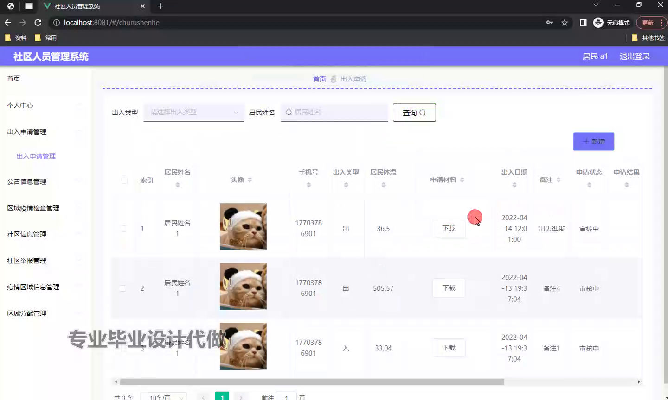Open the browser tab search chevron
Image resolution: width=668 pixels, height=400 pixels.
click(x=596, y=5)
